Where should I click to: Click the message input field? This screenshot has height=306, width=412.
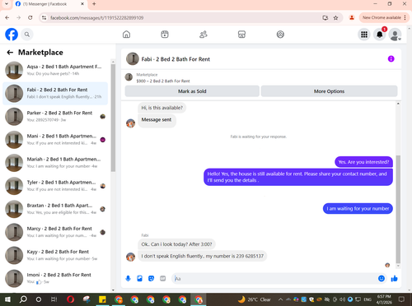pos(274,279)
